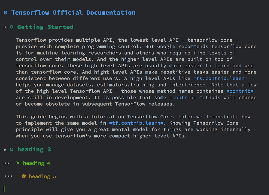
Task: Click the double asterisk before heading 4
Action: click(7, 164)
